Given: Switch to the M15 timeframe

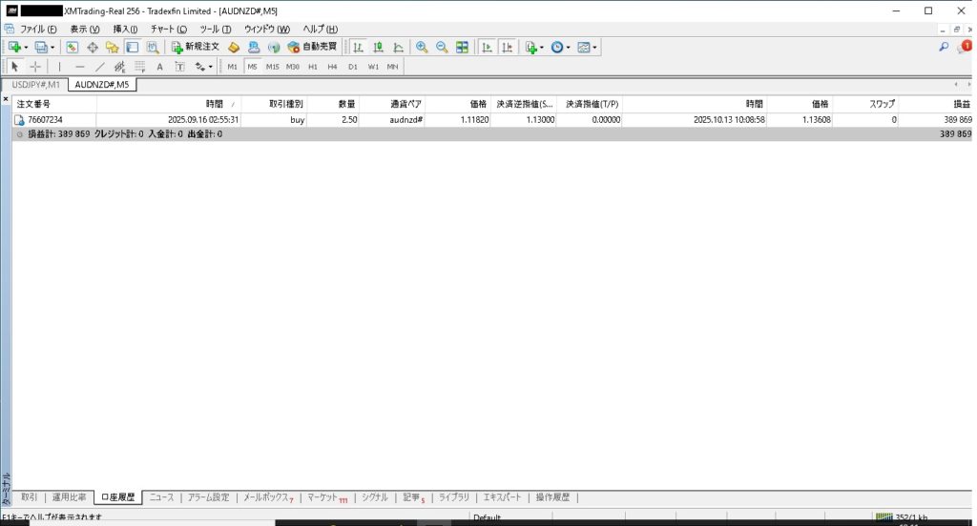Looking at the screenshot, I should coord(272,67).
